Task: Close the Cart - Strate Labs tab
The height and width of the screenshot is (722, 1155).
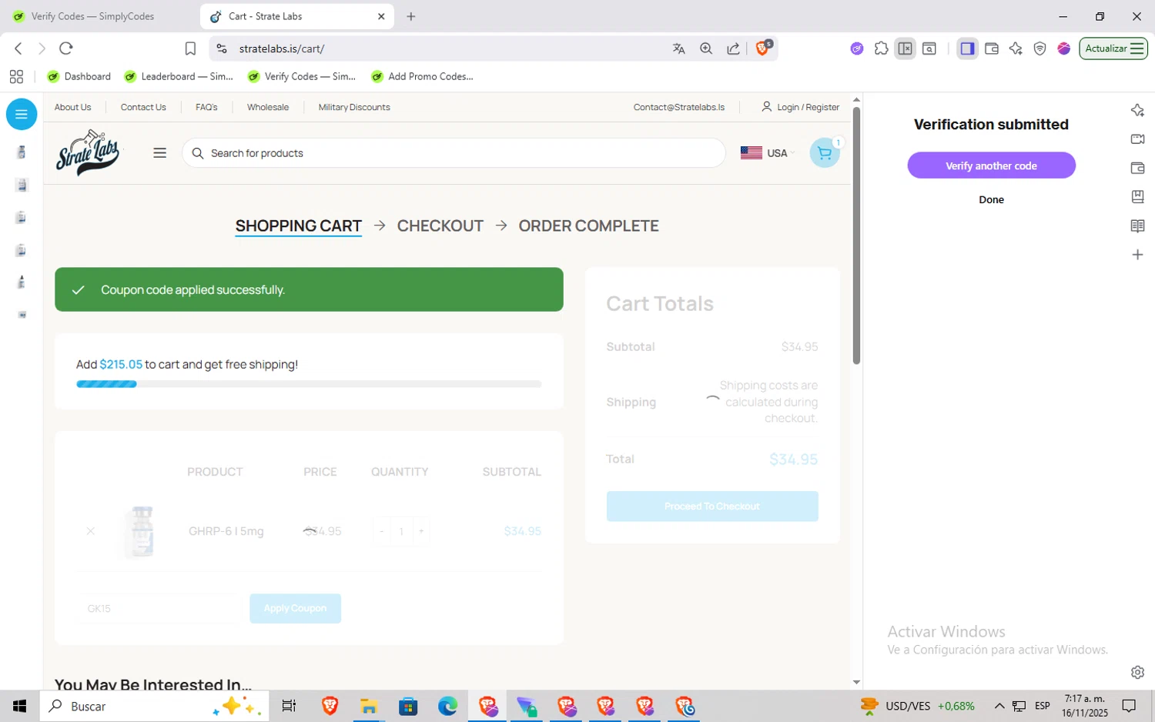Action: [381, 16]
